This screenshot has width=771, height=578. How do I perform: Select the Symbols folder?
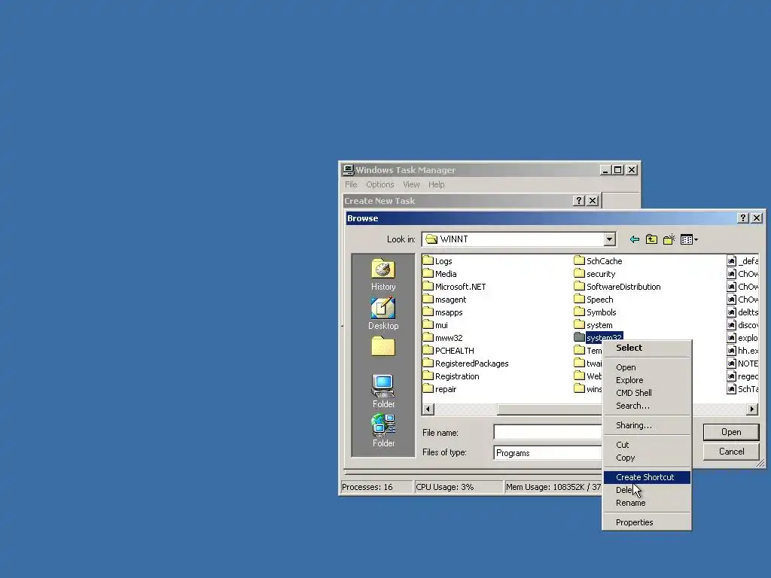point(596,312)
